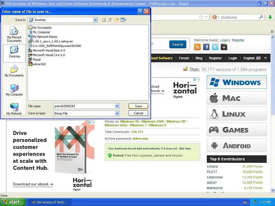This screenshot has width=275, height=206.
Task: Click the page scrollbar down arrow
Action: (x=273, y=190)
